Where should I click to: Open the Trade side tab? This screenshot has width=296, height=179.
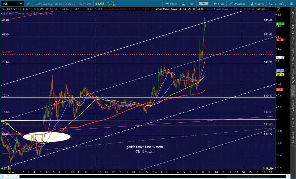point(293,14)
